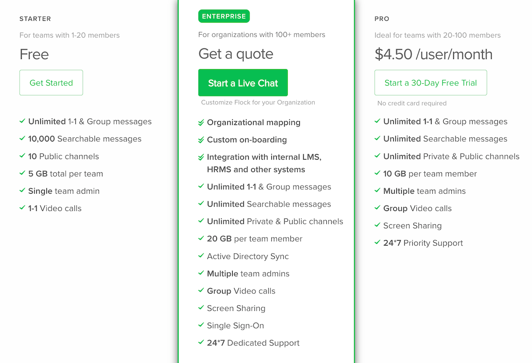Screen dimensions: 532x363
Task: Click the checkmark beside 20 GB per team member
Action: click(201, 238)
